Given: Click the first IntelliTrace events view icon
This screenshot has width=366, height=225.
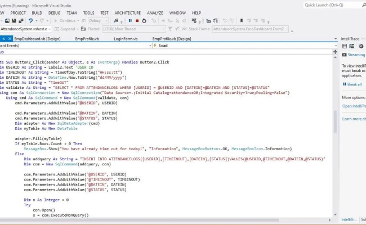Looking at the screenshot, I should click(x=344, y=46).
